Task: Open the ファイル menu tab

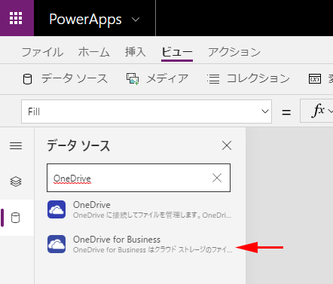Action: click(42, 52)
